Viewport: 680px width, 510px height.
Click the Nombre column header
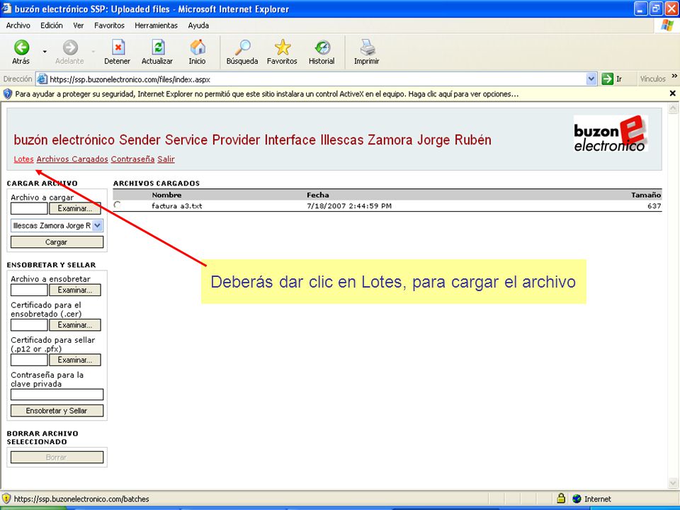[166, 195]
